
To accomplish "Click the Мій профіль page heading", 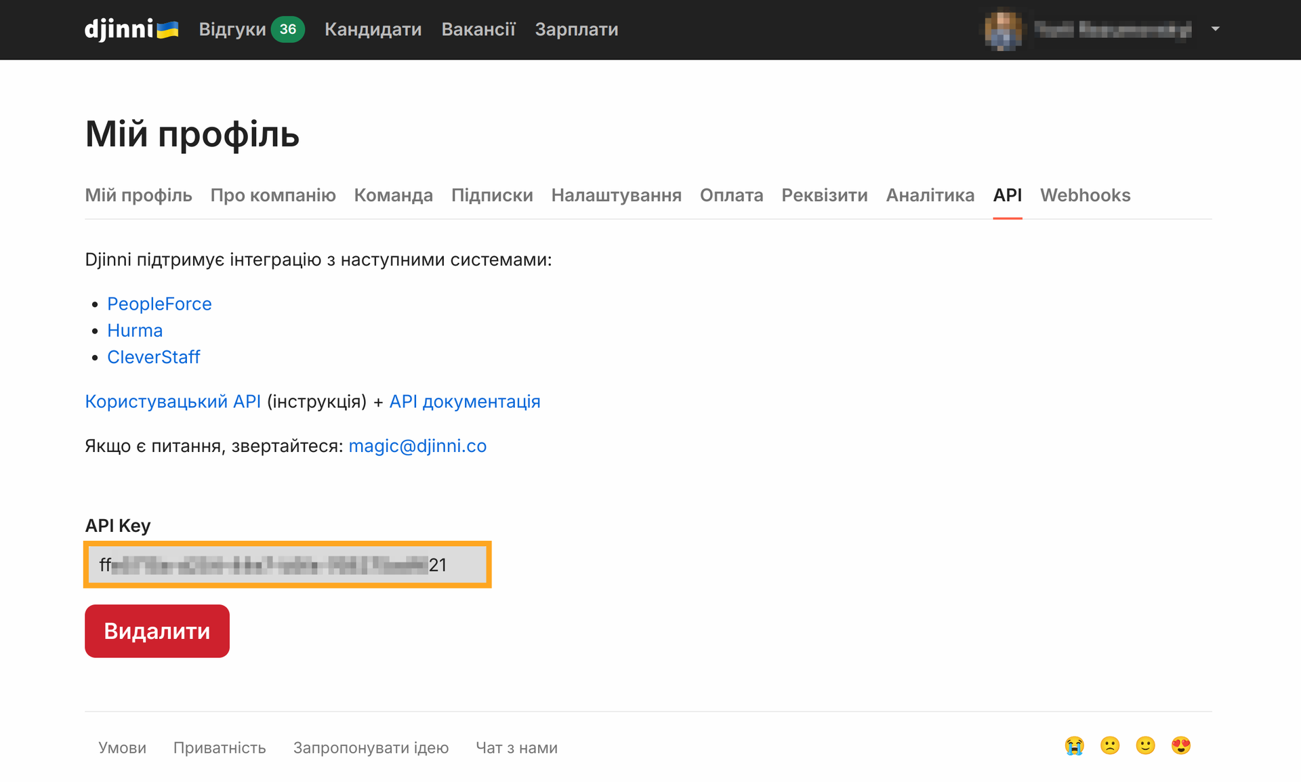I will tap(192, 133).
